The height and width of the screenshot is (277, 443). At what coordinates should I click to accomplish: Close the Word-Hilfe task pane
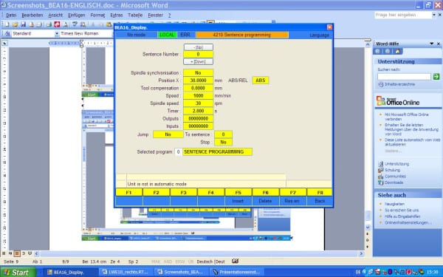pyautogui.click(x=439, y=44)
